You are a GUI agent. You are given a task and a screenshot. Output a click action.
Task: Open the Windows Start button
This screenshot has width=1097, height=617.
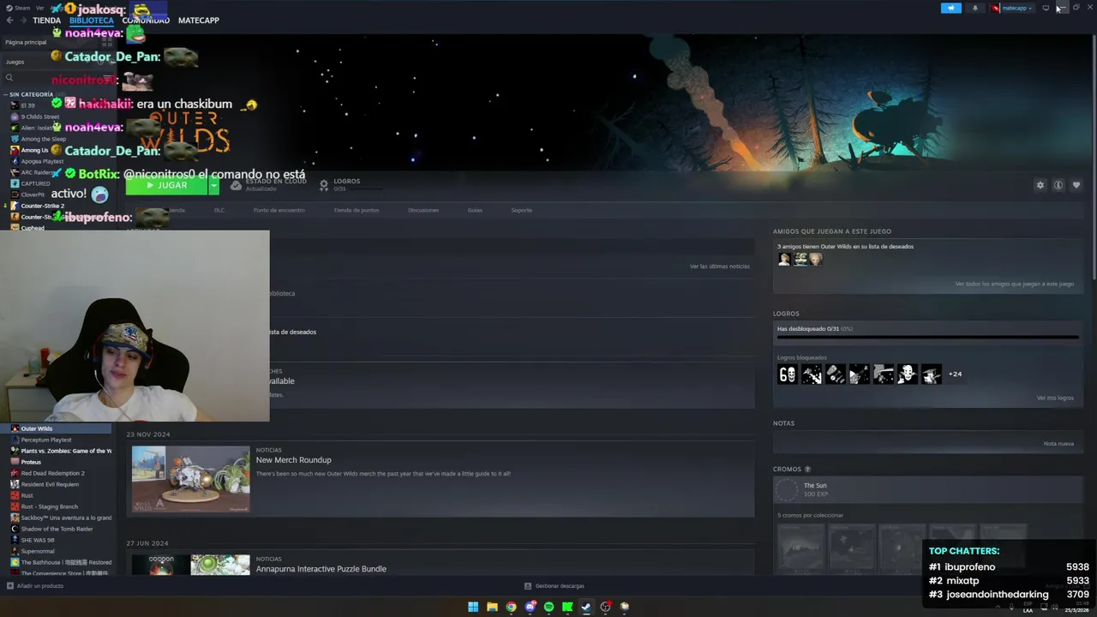(x=473, y=607)
